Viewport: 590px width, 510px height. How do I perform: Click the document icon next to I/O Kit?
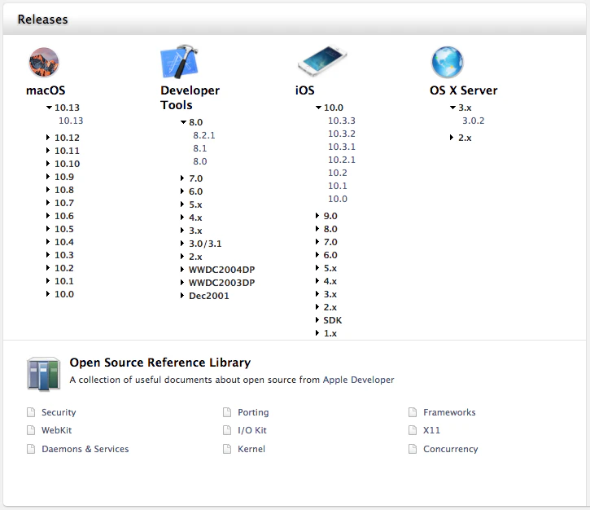click(x=227, y=430)
